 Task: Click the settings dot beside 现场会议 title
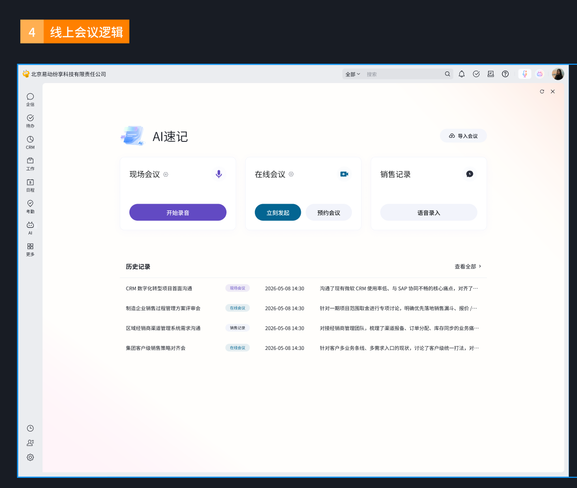pos(166,174)
